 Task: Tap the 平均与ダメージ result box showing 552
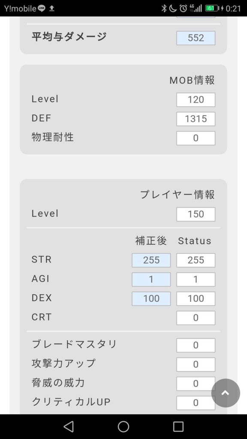pyautogui.click(x=196, y=38)
